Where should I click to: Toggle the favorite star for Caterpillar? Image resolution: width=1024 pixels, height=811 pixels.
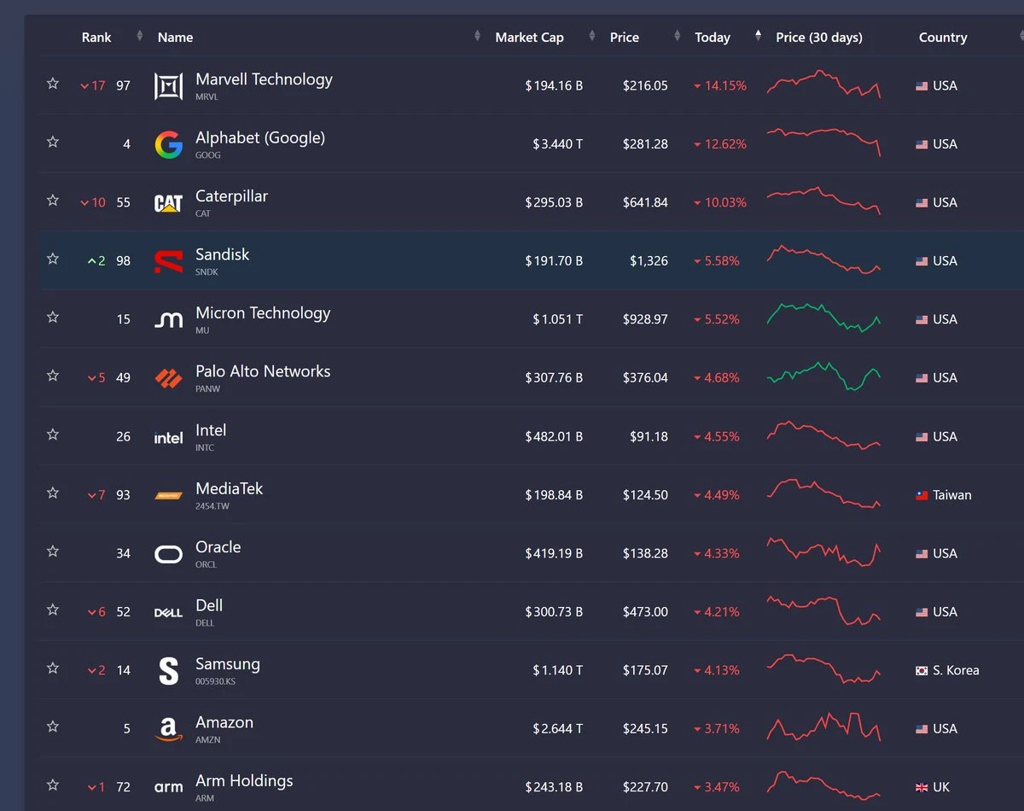click(53, 201)
